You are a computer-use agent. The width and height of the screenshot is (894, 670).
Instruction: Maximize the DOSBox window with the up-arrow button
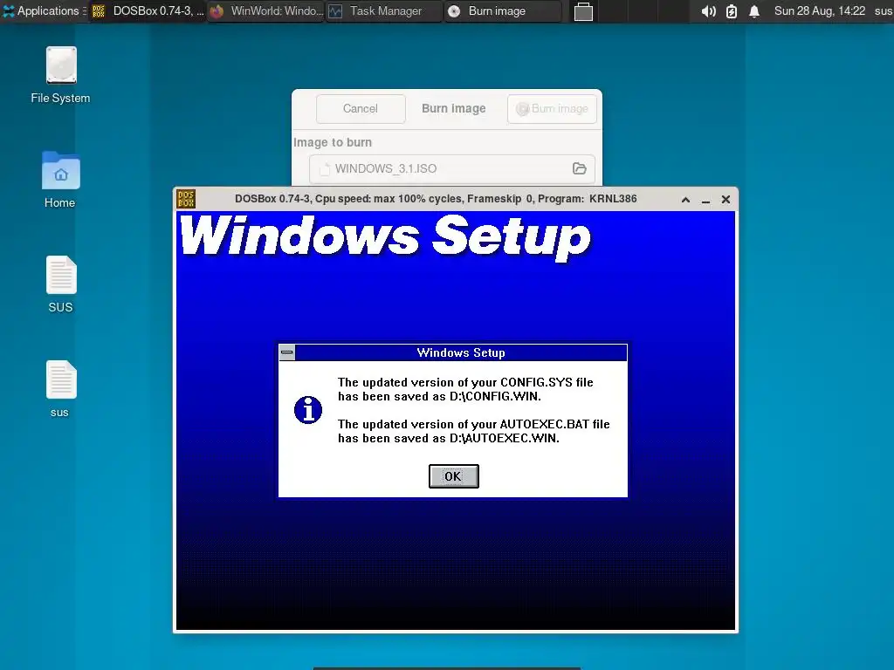(x=685, y=200)
